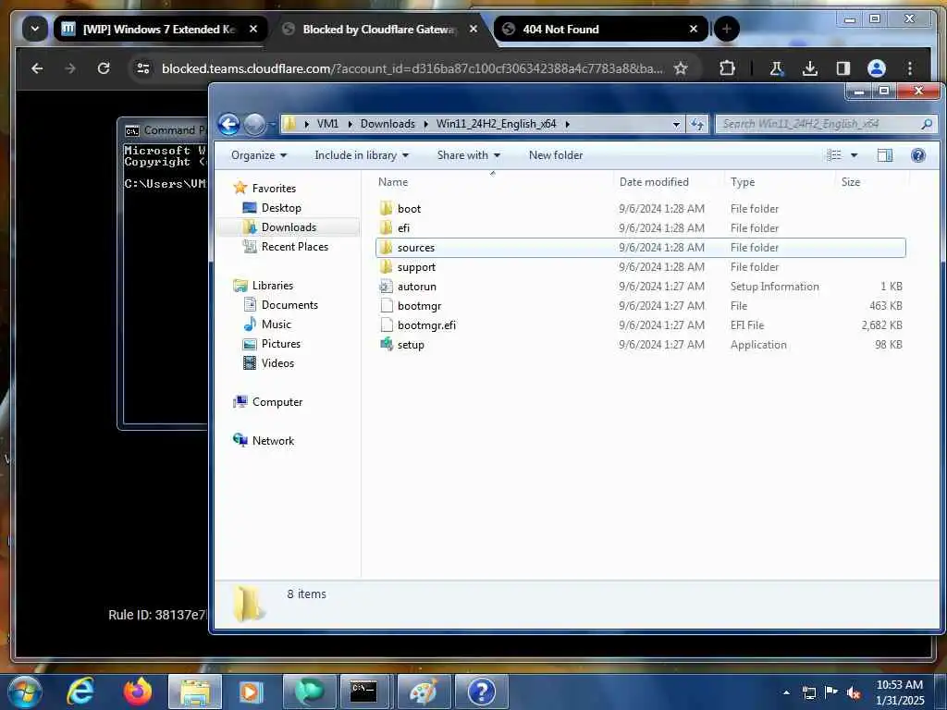Click the muted volume tray icon

click(x=853, y=692)
